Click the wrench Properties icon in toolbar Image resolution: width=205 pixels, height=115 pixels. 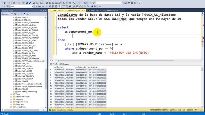129,3
